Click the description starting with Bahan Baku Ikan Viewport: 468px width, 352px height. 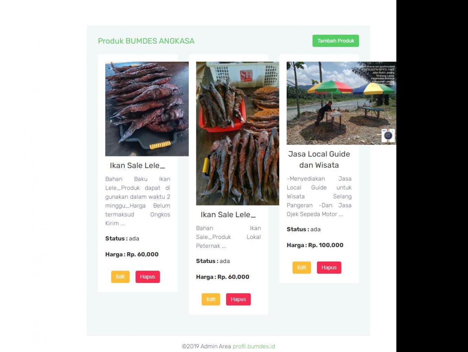tap(138, 201)
